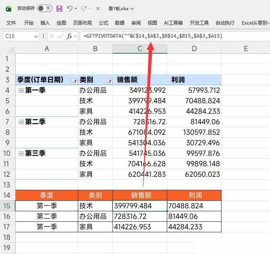Click the Save icon in title bar

(x=59, y=8)
